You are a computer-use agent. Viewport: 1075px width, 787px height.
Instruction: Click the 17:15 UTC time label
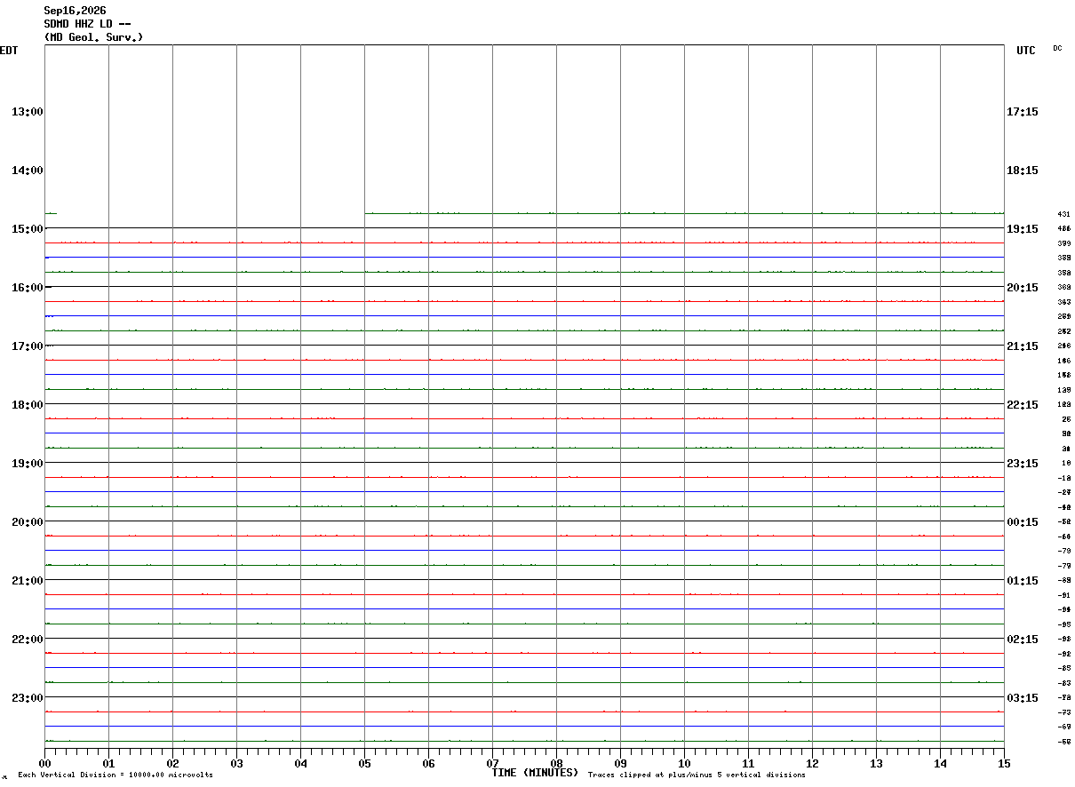point(1022,112)
